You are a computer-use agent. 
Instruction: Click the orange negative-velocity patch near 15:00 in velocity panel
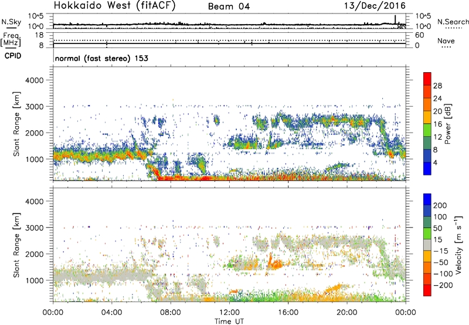pos(276,263)
